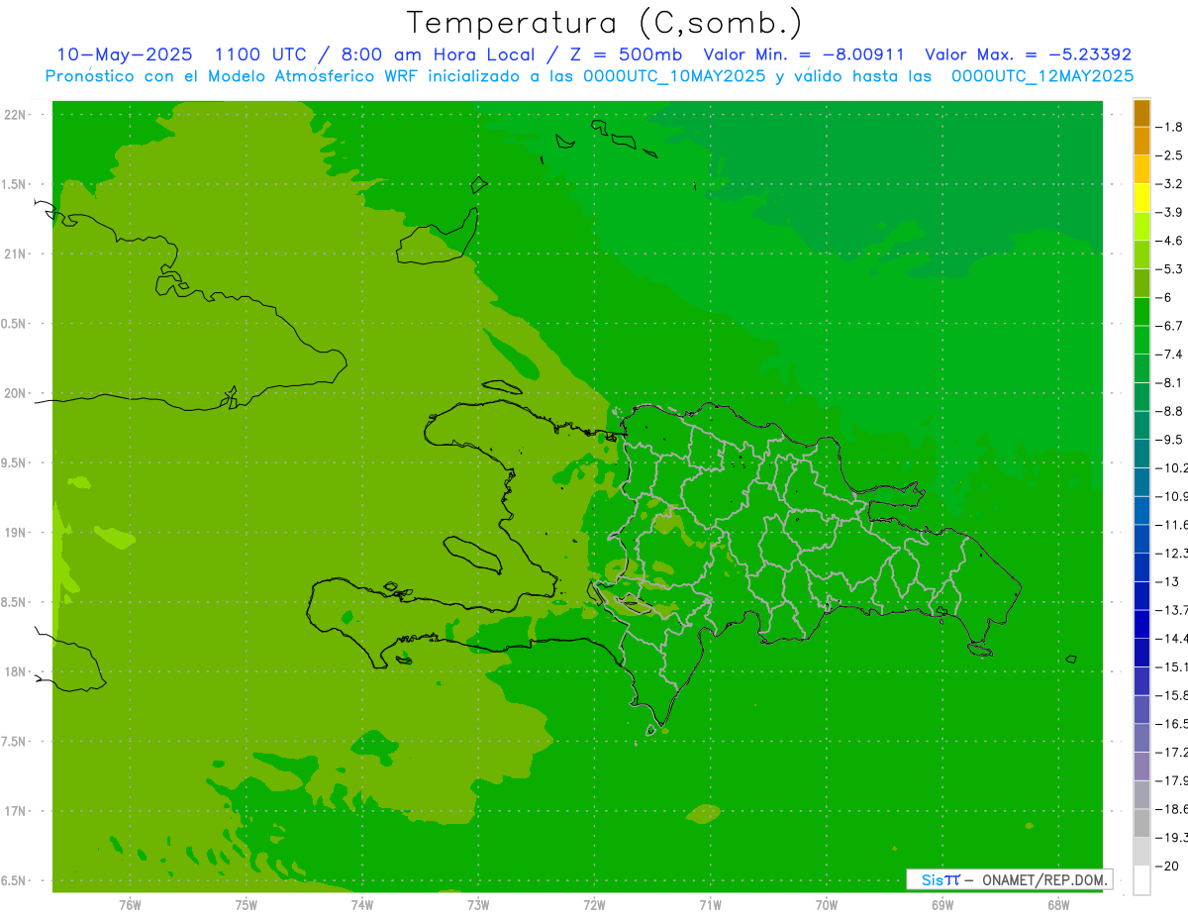Click the purple swatch between -17.2 and -17.9
1188x918 pixels.
pos(1141,765)
